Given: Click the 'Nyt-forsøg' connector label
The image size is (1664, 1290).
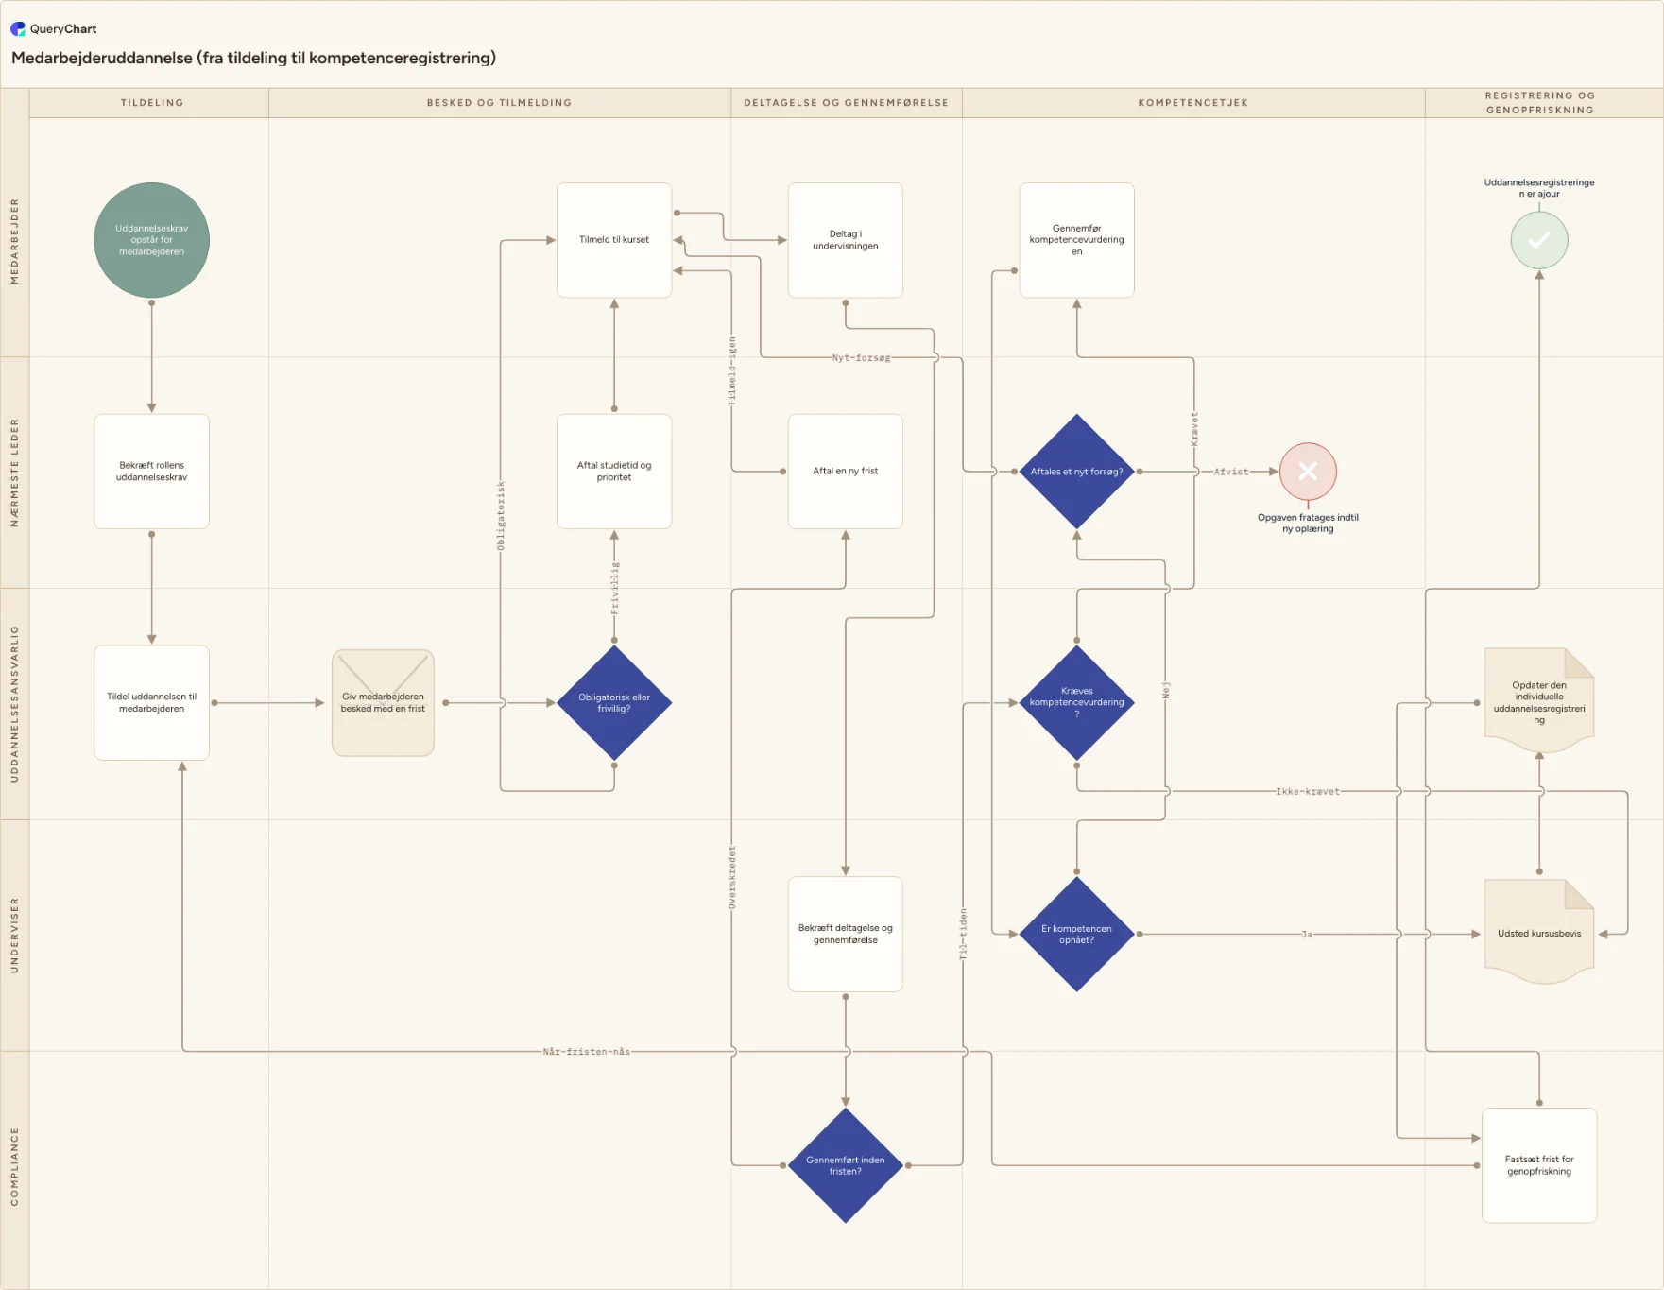Looking at the screenshot, I should tap(861, 358).
